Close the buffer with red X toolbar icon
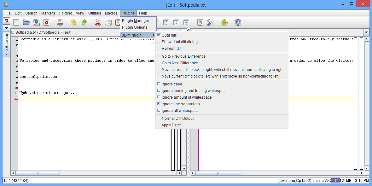The image size is (372, 186). (46, 22)
